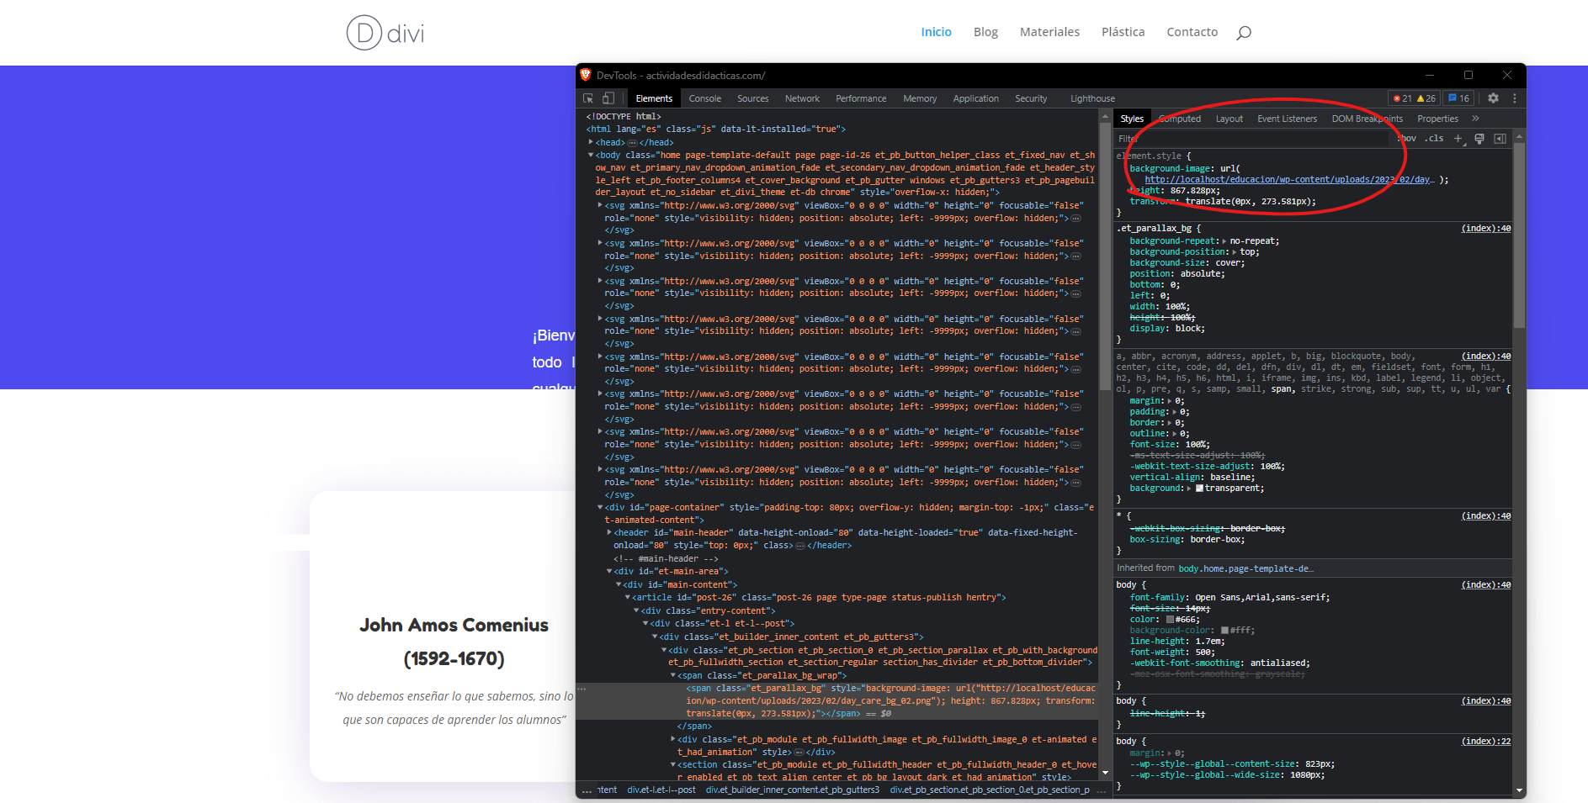The image size is (1588, 803).
Task: Add a new style rule with plus icon
Action: coord(1458,139)
